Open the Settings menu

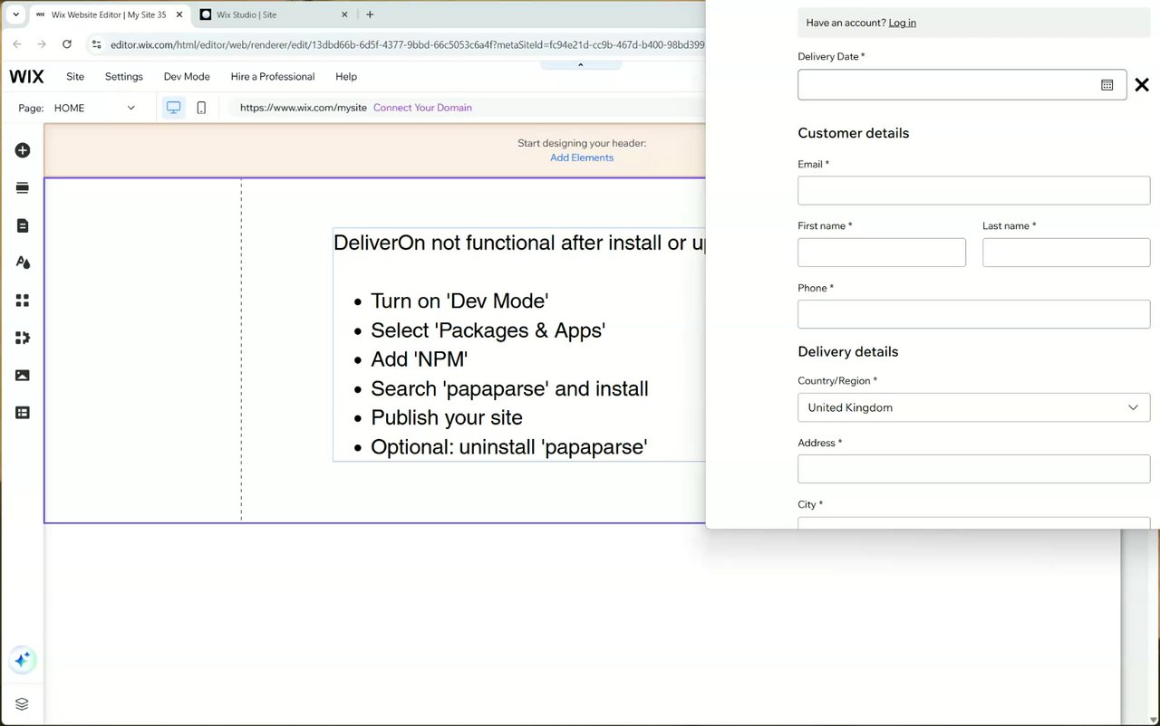[x=124, y=77]
